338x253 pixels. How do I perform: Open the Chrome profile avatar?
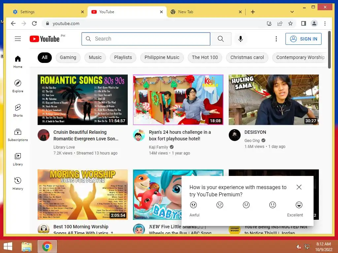[x=314, y=23]
